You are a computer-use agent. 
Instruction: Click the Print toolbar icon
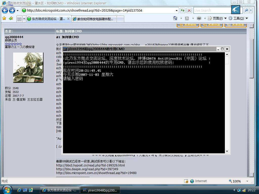[x=199, y=18]
